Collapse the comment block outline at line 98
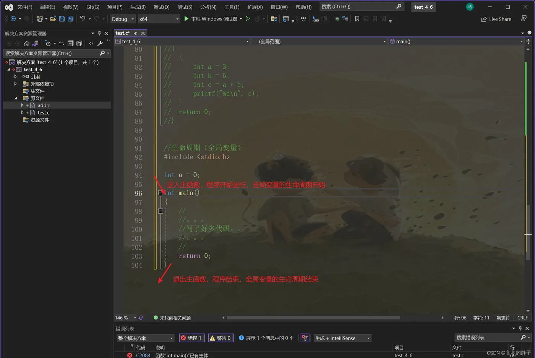The height and width of the screenshot is (358, 535). [x=160, y=211]
